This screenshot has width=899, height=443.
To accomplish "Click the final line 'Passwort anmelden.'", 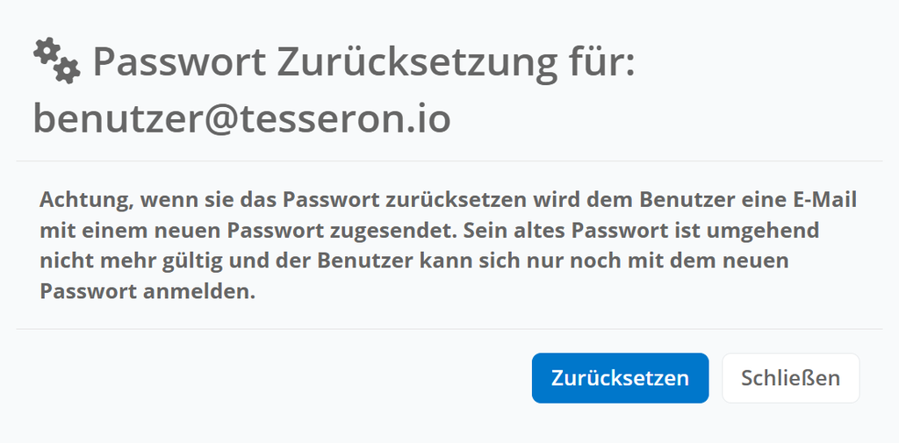I will [147, 291].
